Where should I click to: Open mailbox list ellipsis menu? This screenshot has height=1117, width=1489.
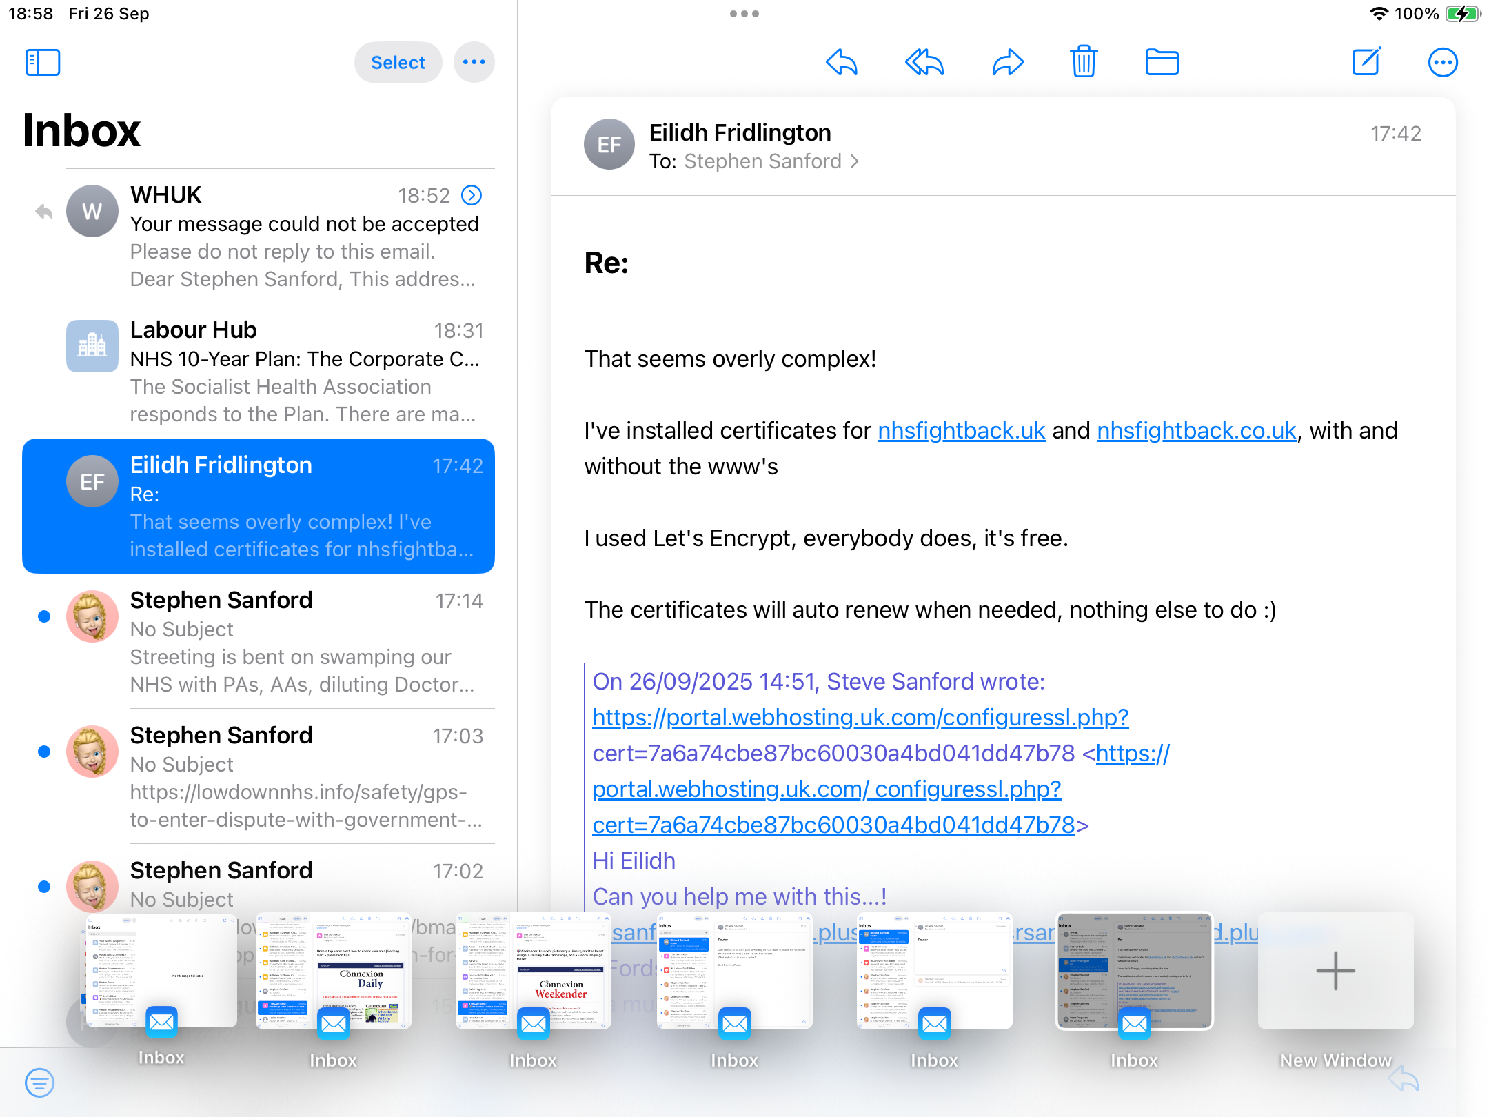[474, 63]
